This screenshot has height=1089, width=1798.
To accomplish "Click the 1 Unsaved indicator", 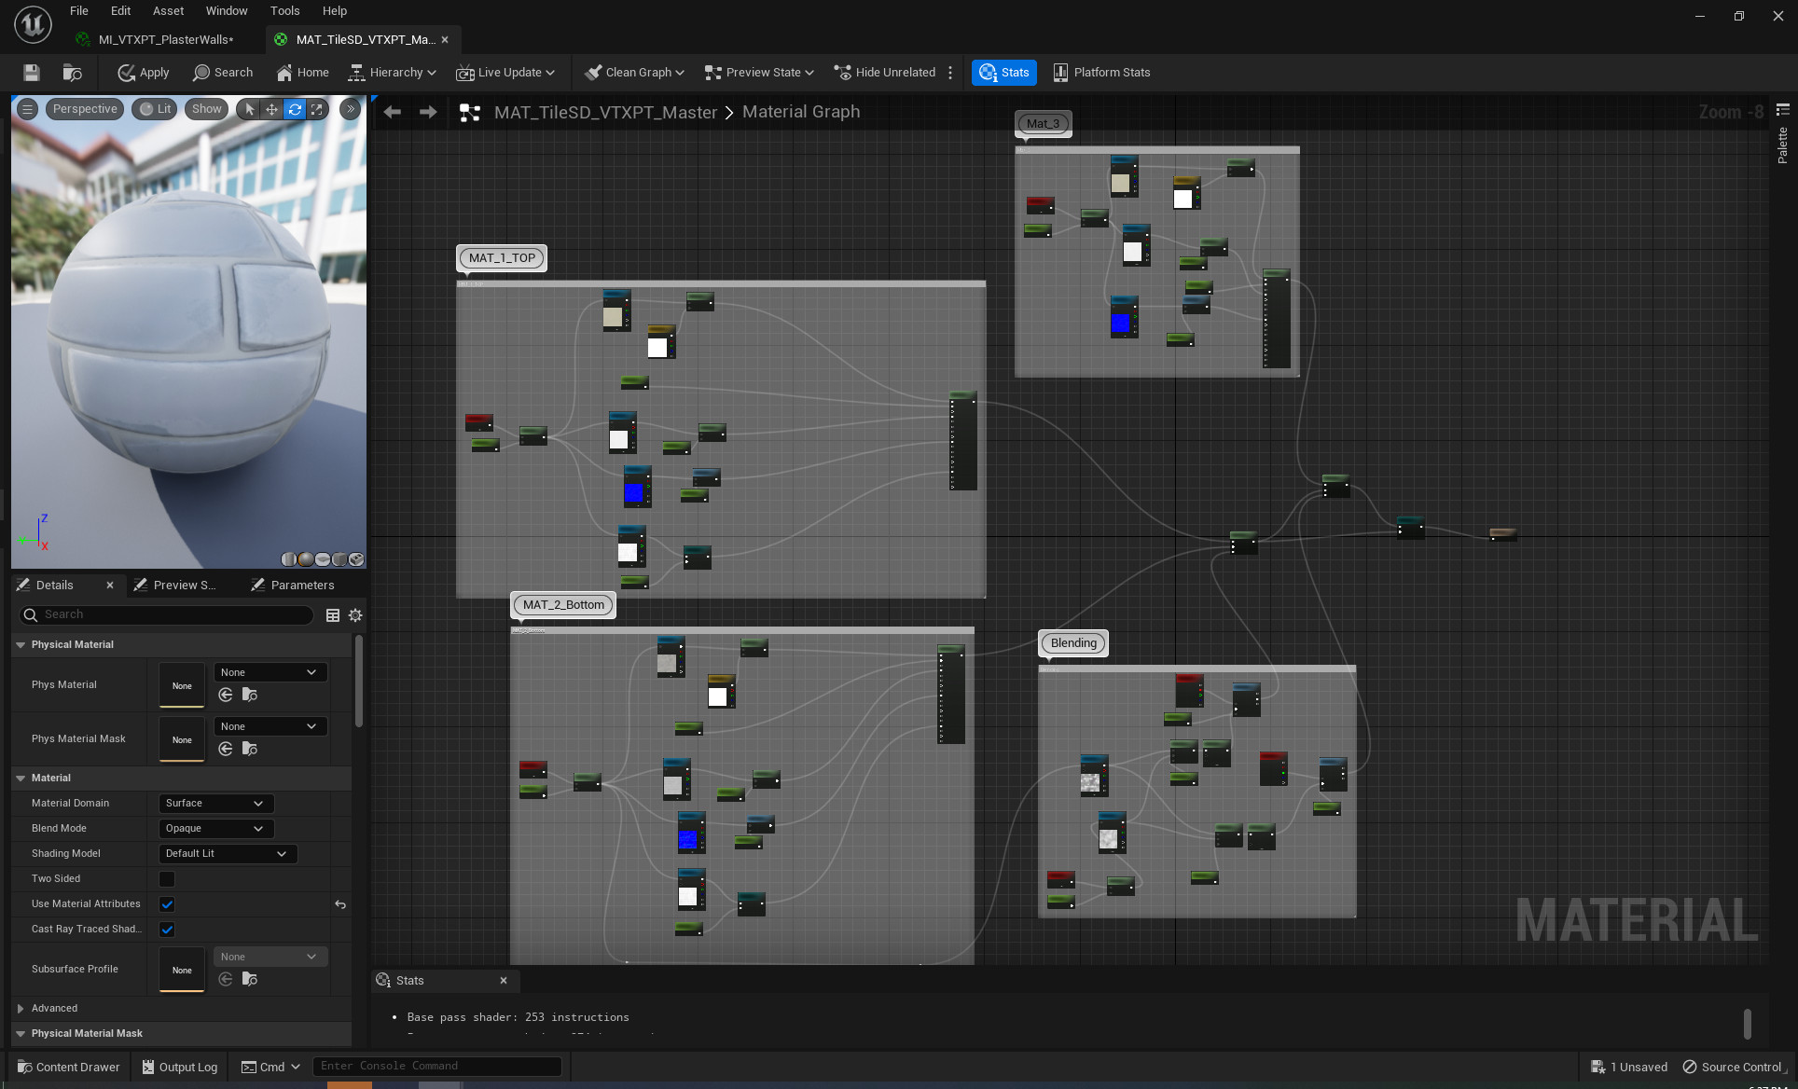I will click(1630, 1068).
